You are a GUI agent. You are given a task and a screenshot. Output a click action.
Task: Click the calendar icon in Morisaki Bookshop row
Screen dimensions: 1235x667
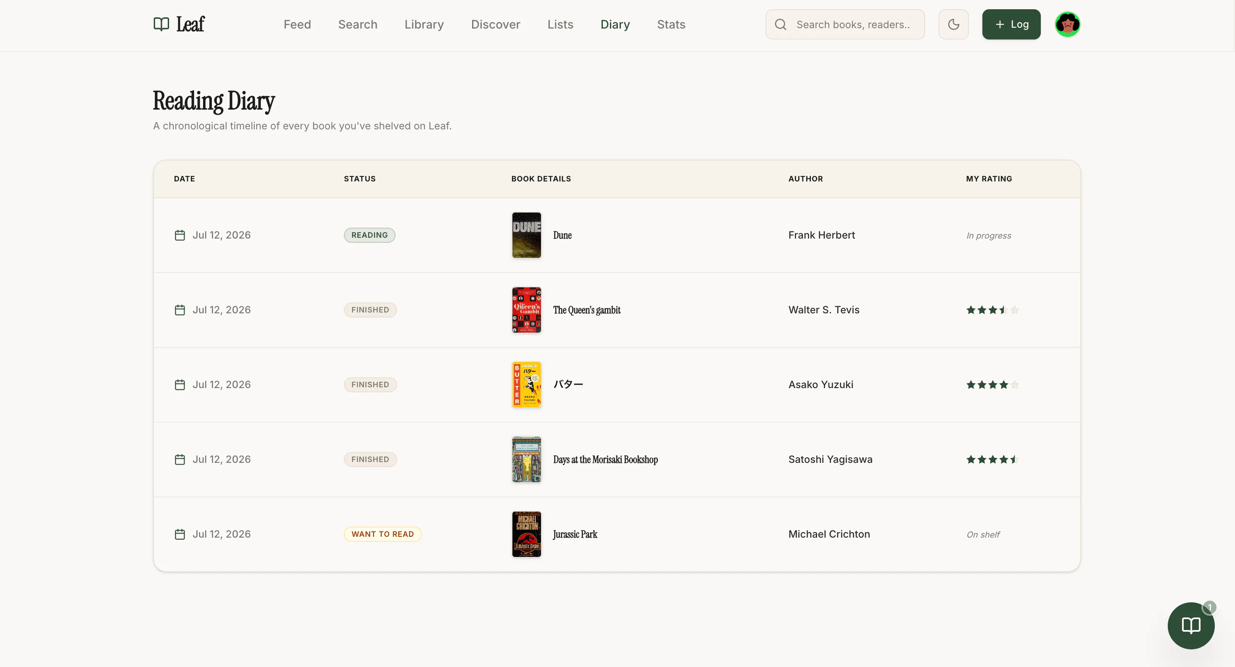click(180, 460)
